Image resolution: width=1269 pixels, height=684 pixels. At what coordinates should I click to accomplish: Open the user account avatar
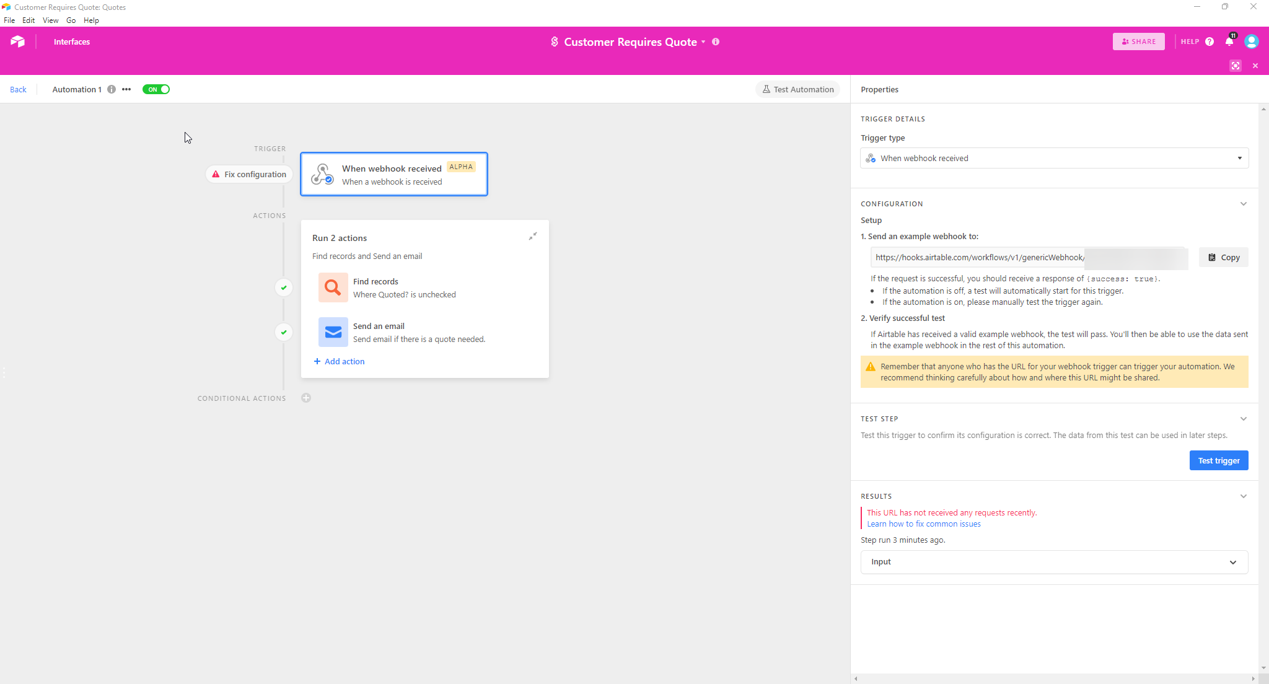[1252, 42]
